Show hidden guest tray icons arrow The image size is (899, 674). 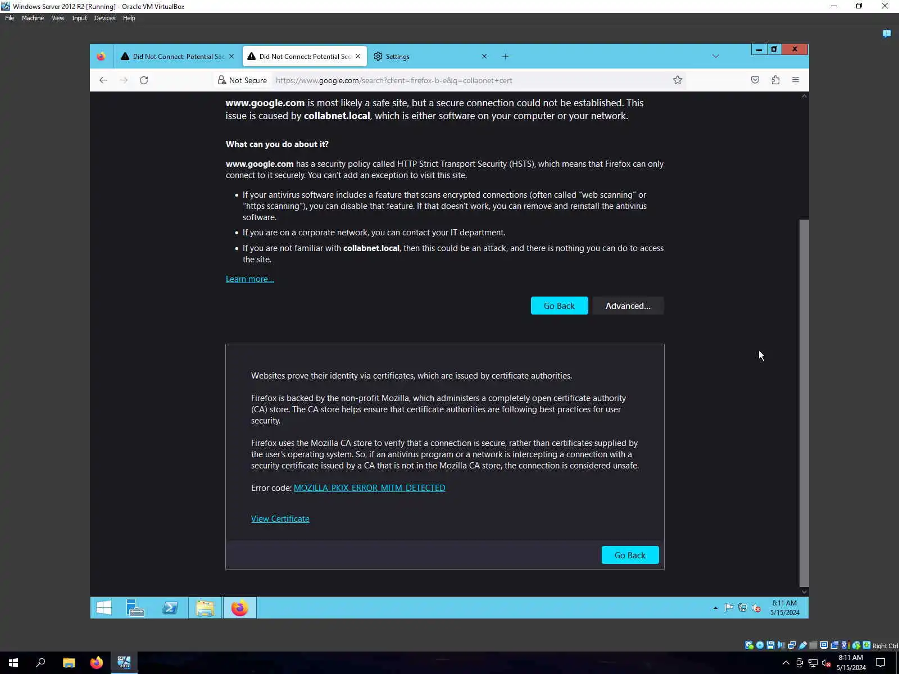pos(715,608)
